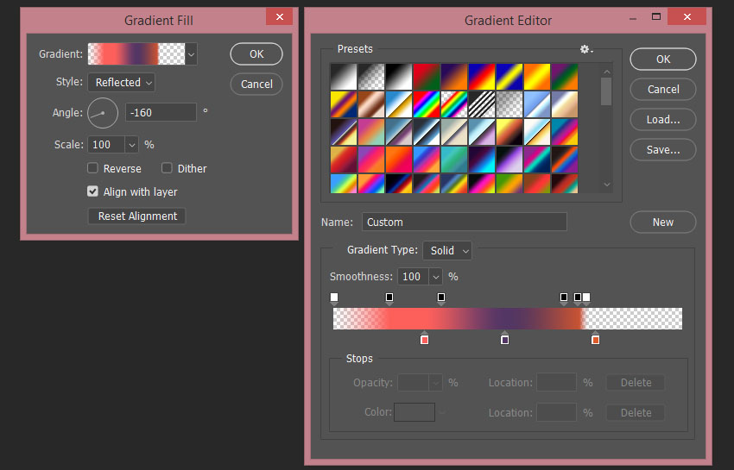Open the Gradient Type dropdown showing Solid
The image size is (734, 470).
(x=447, y=251)
